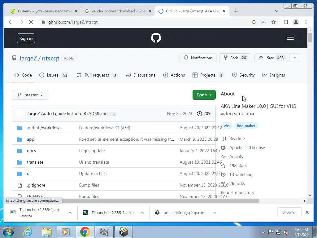Open the Issues tab
This screenshot has width=317, height=238.
[x=54, y=75]
